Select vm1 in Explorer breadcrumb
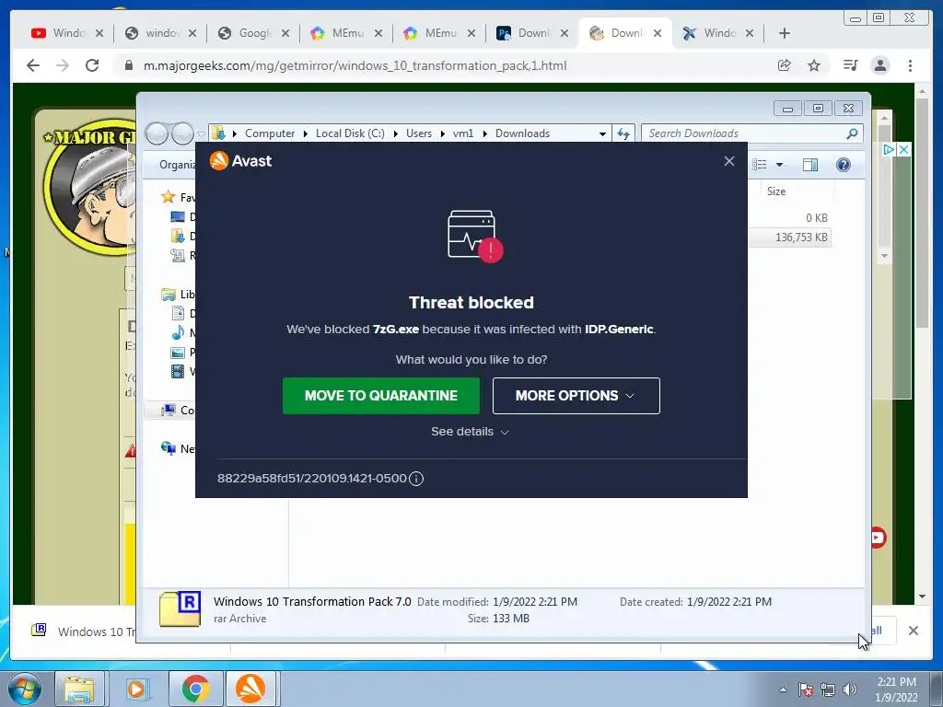 pos(462,133)
